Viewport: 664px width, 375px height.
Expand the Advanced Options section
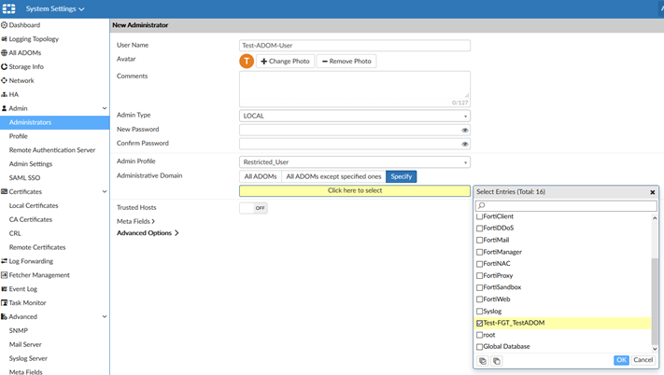[147, 233]
